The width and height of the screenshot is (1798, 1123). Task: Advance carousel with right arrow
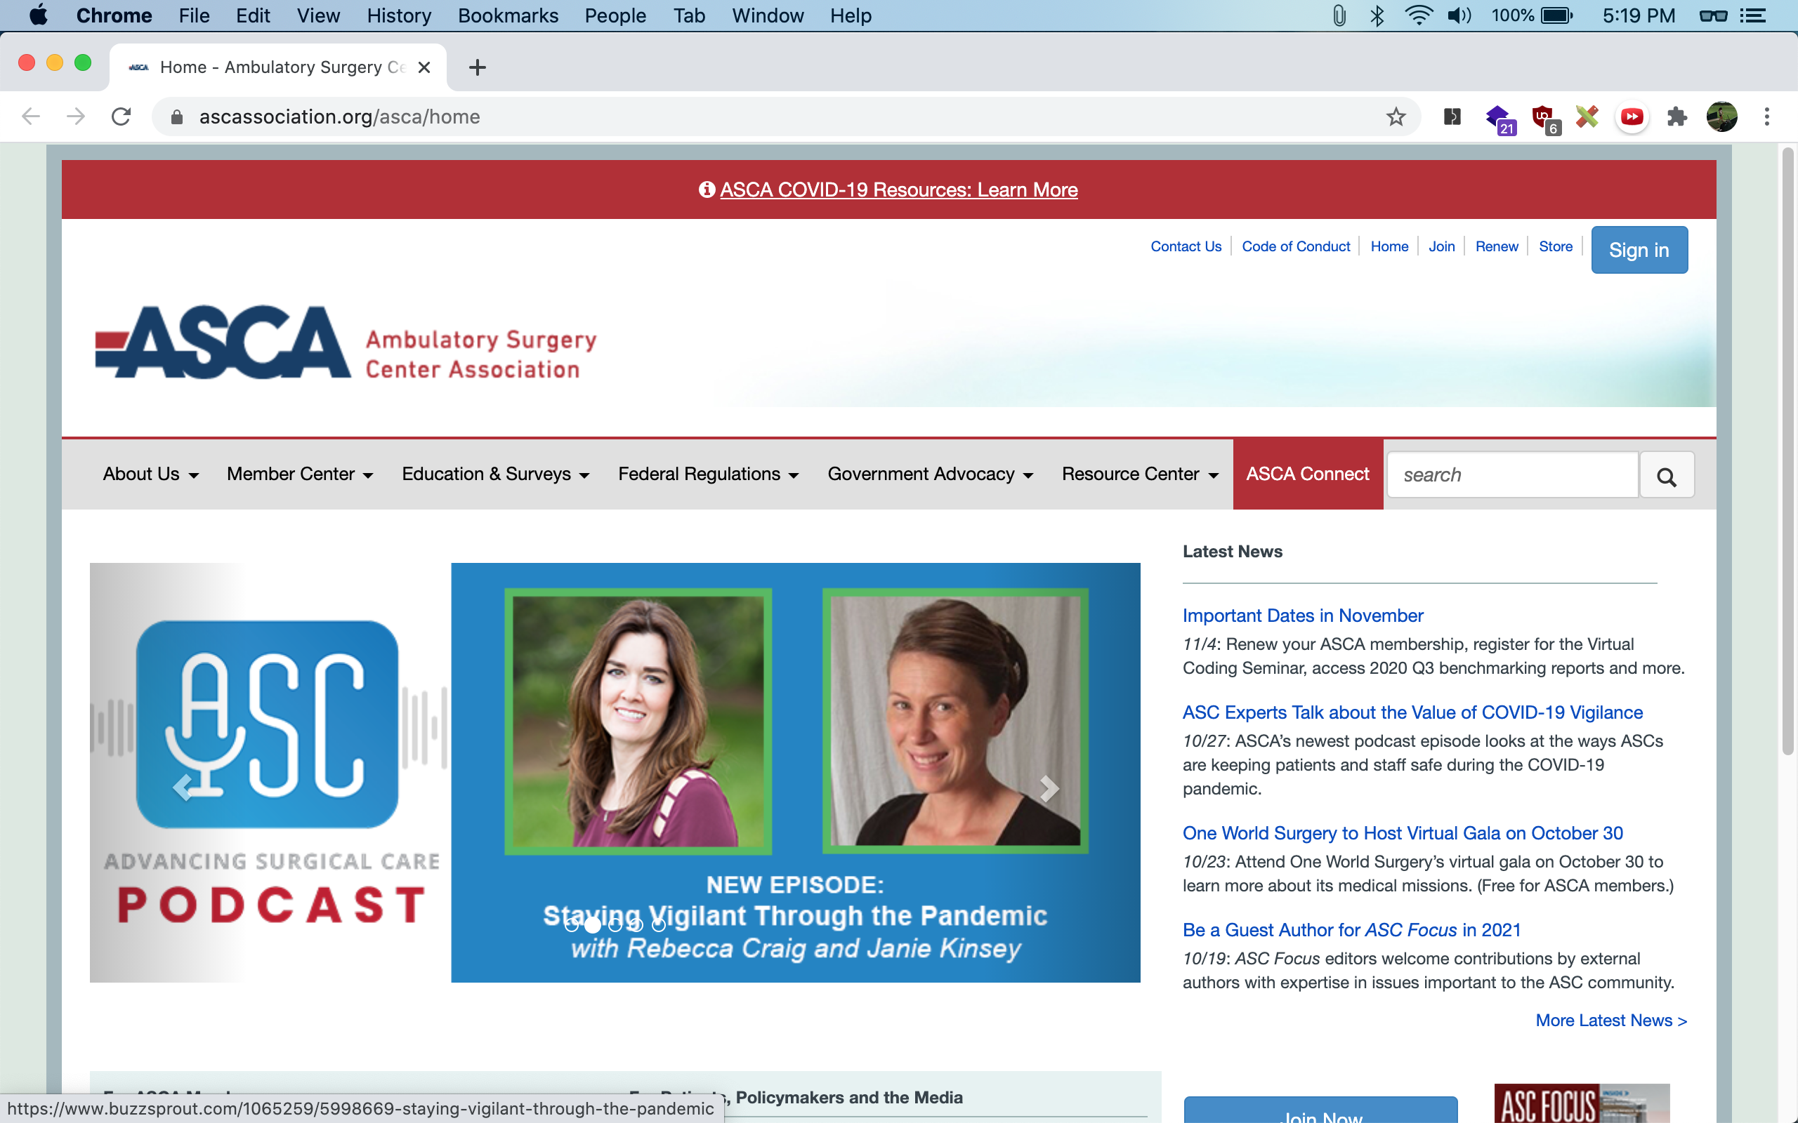tap(1049, 788)
